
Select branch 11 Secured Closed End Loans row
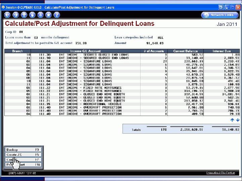pos(122,58)
